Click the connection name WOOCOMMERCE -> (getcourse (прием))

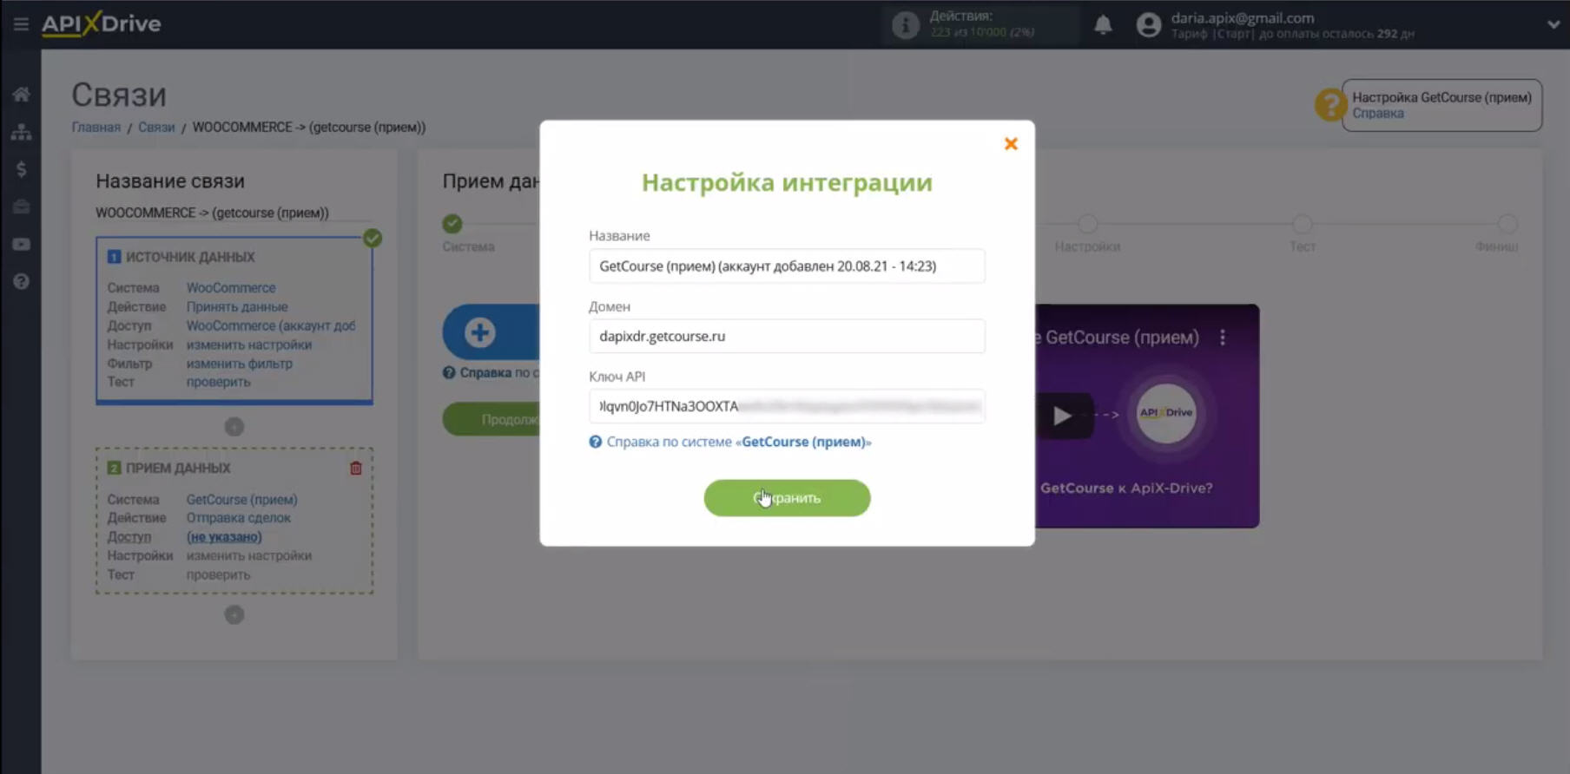(212, 213)
